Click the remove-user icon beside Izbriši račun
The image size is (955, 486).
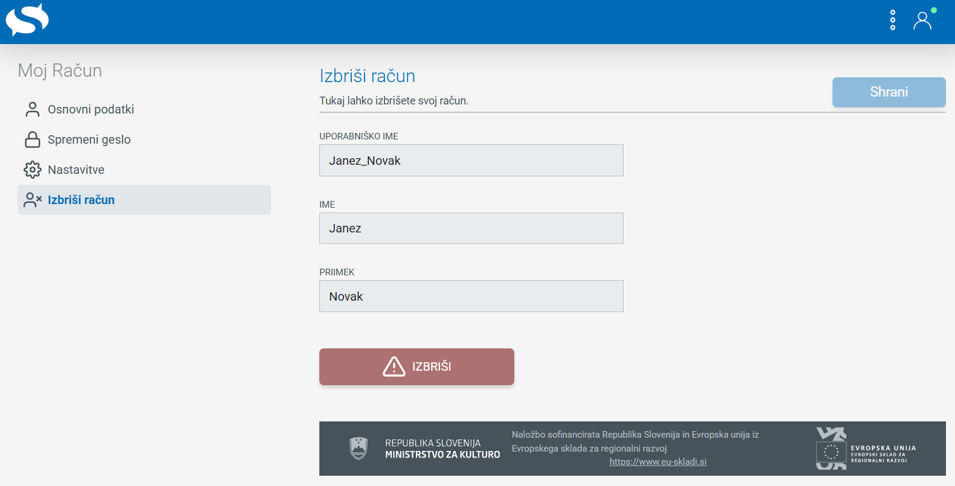point(33,200)
